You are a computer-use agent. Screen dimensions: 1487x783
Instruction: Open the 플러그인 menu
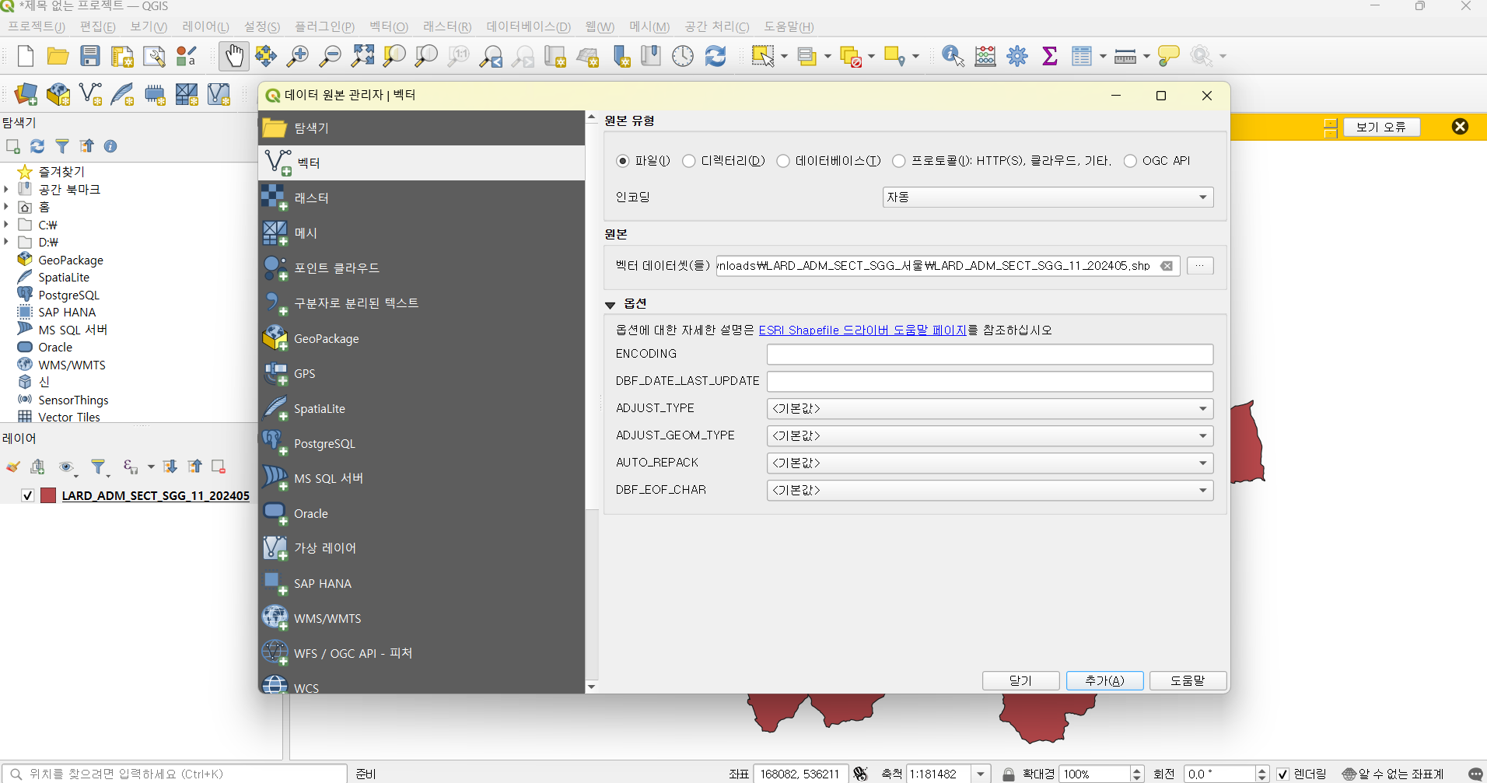click(324, 26)
